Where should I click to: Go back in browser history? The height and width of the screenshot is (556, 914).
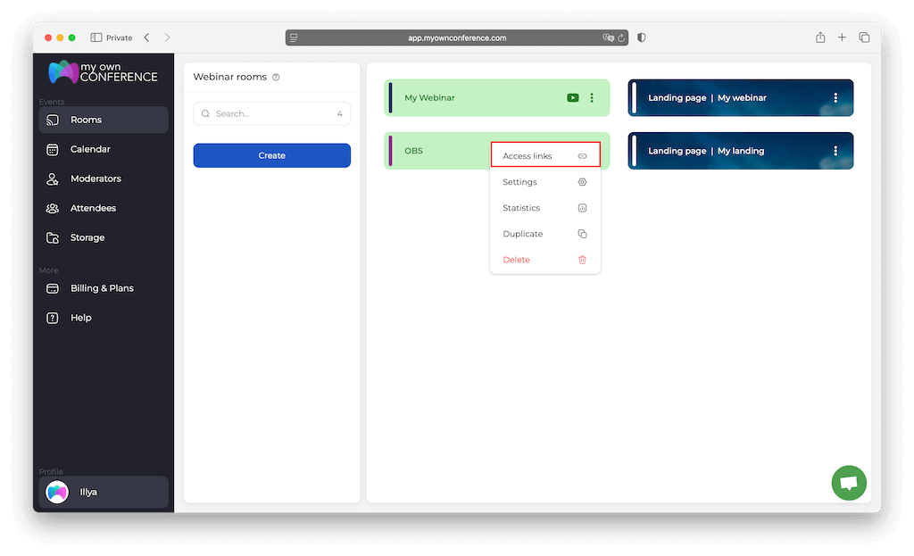147,37
